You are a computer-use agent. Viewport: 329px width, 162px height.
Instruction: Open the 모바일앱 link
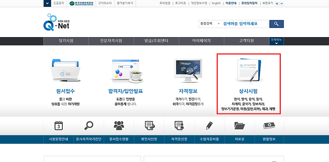coord(165,3)
